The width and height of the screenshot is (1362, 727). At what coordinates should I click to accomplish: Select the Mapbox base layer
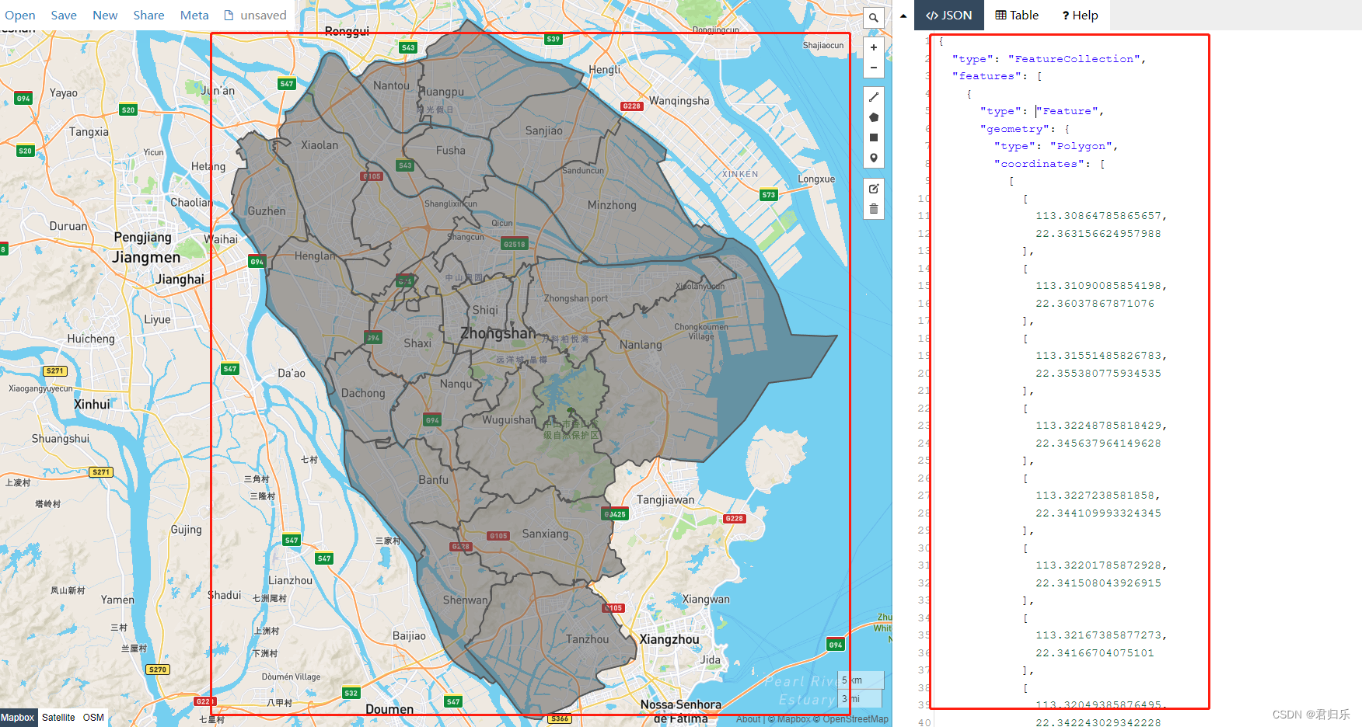point(17,718)
